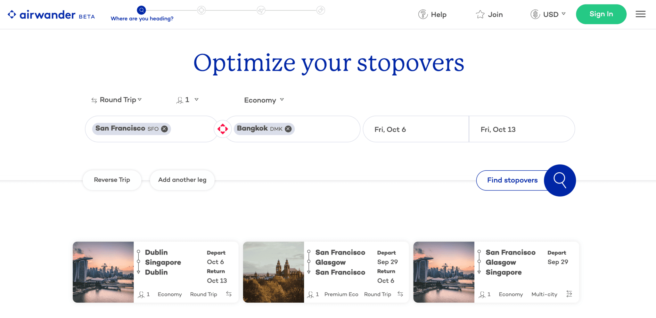Select the 'Where are you heading?' step
The height and width of the screenshot is (318, 656).
coord(142,19)
